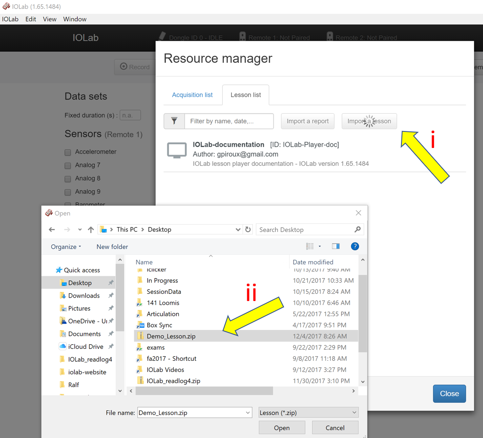Click the Box Sync folder icon
Viewport: 483px width, 438px height.
(x=141, y=325)
